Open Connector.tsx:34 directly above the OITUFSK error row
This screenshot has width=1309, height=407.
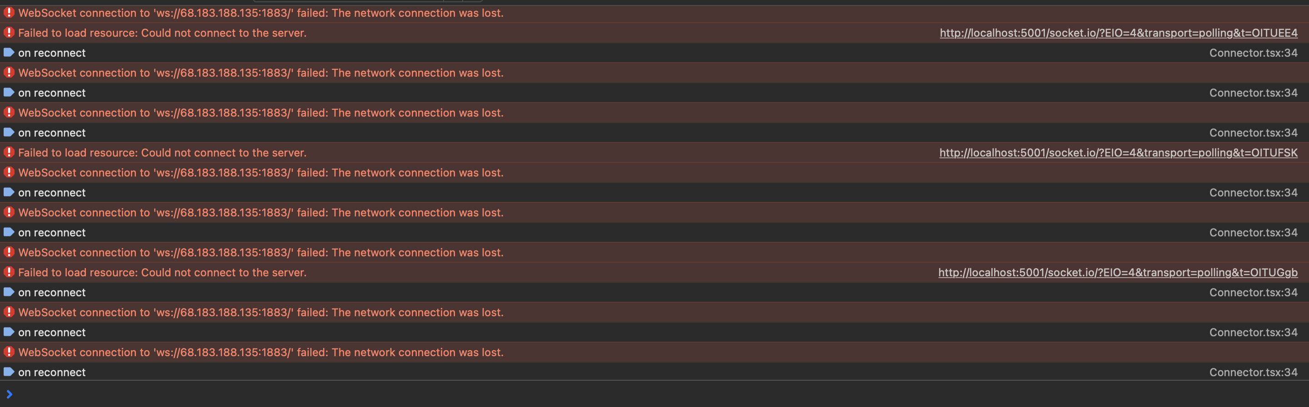(1253, 133)
